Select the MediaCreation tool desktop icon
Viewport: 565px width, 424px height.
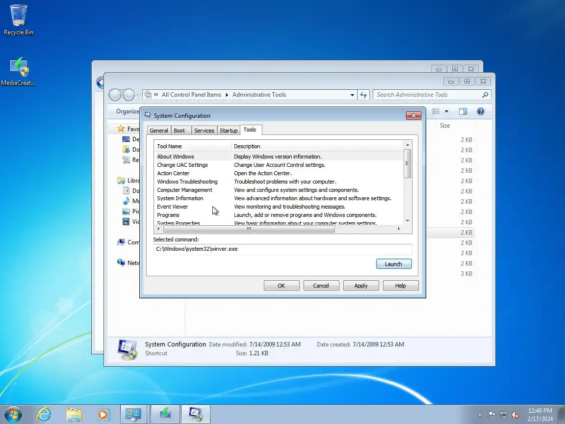click(x=19, y=71)
